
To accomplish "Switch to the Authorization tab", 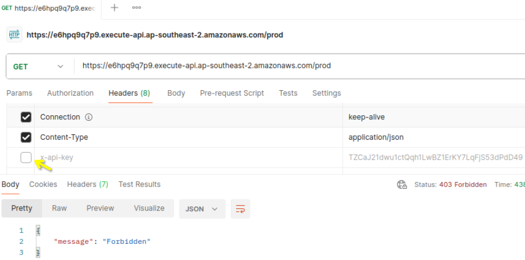I will point(70,93).
